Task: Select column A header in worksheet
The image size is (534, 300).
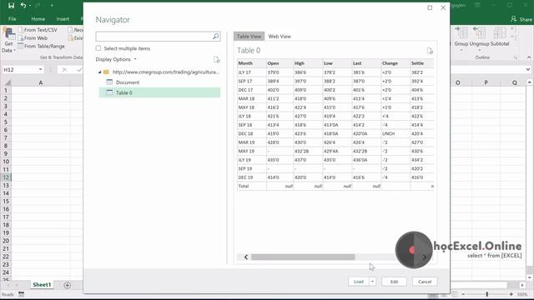Action: [x=41, y=82]
